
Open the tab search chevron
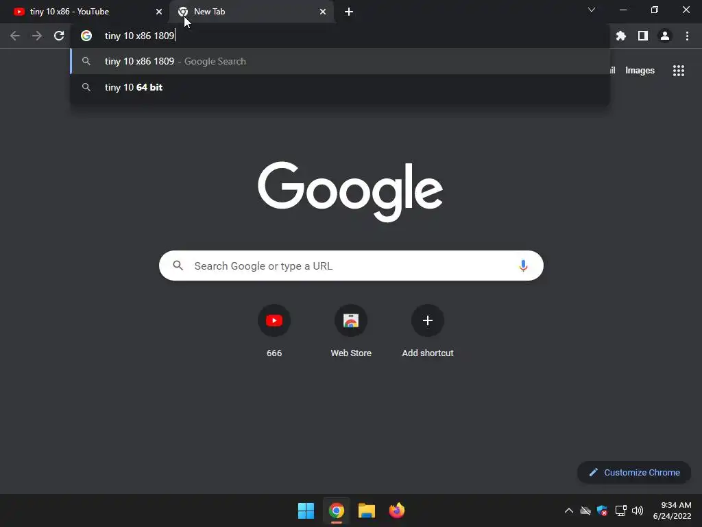(592, 10)
